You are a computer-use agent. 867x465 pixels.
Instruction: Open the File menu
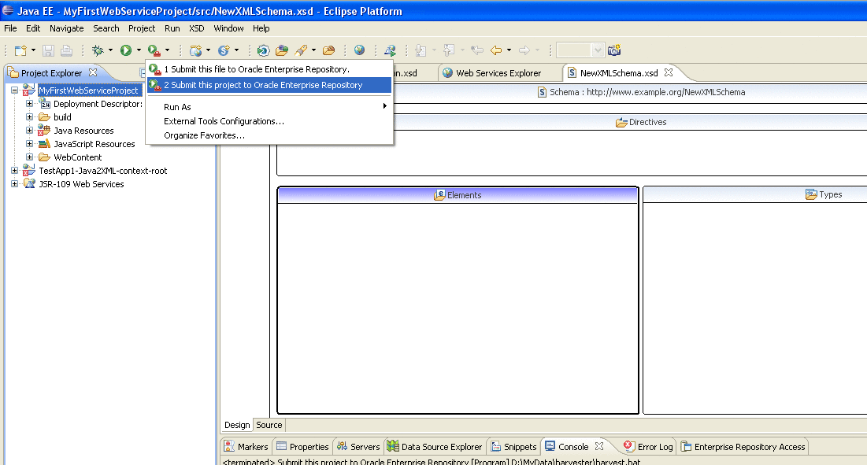tap(10, 28)
